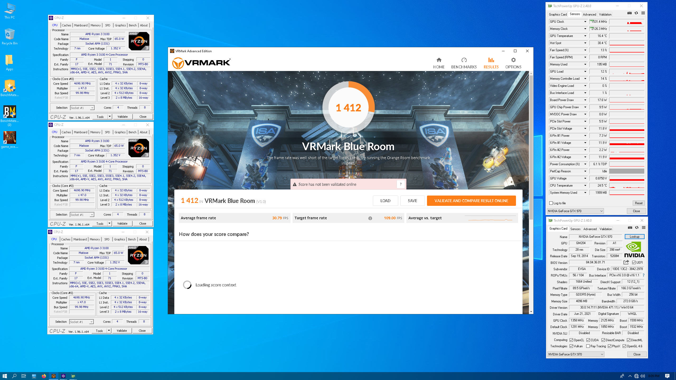Click the VRMark results vertical scrollbar thumb

(531, 148)
